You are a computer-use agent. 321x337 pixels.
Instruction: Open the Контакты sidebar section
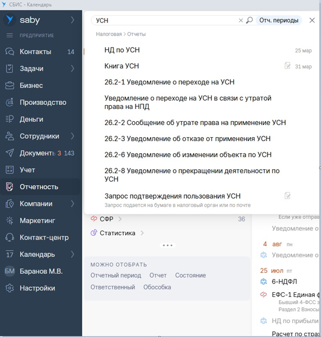(35, 52)
